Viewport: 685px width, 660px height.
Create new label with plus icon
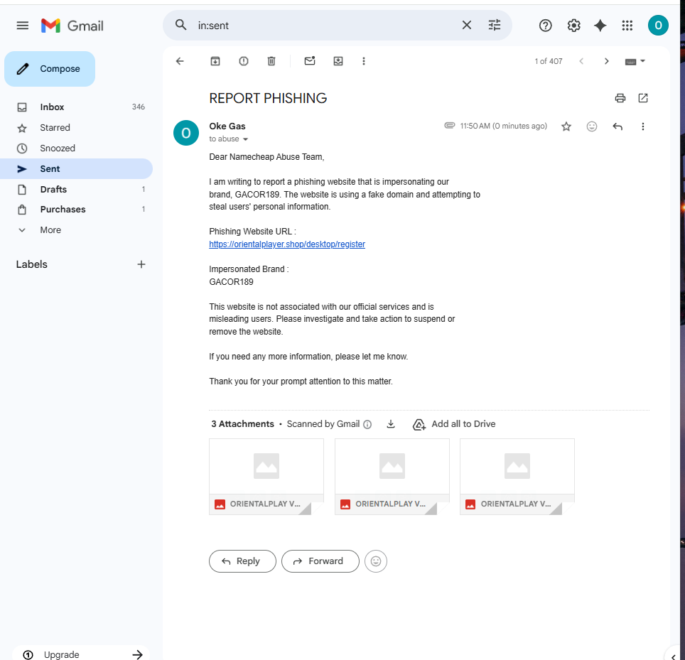coord(141,264)
